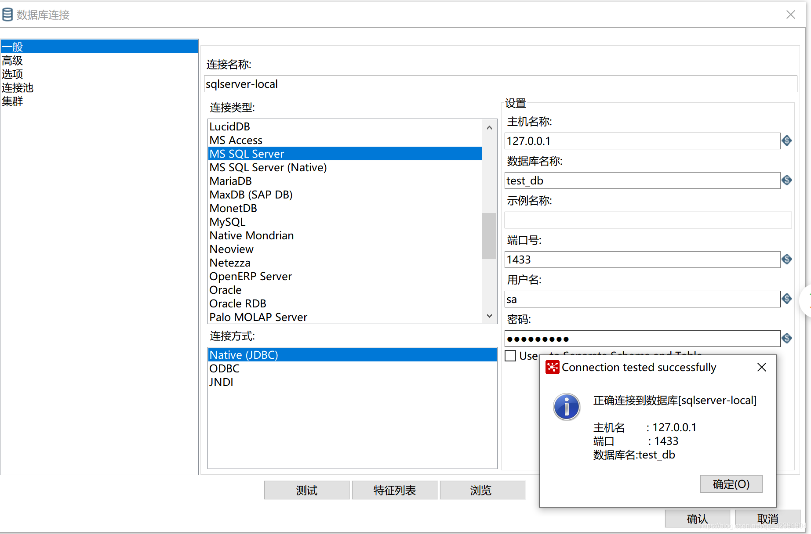811x534 pixels.
Task: Click variable icon next to host name field
Action: pos(787,141)
